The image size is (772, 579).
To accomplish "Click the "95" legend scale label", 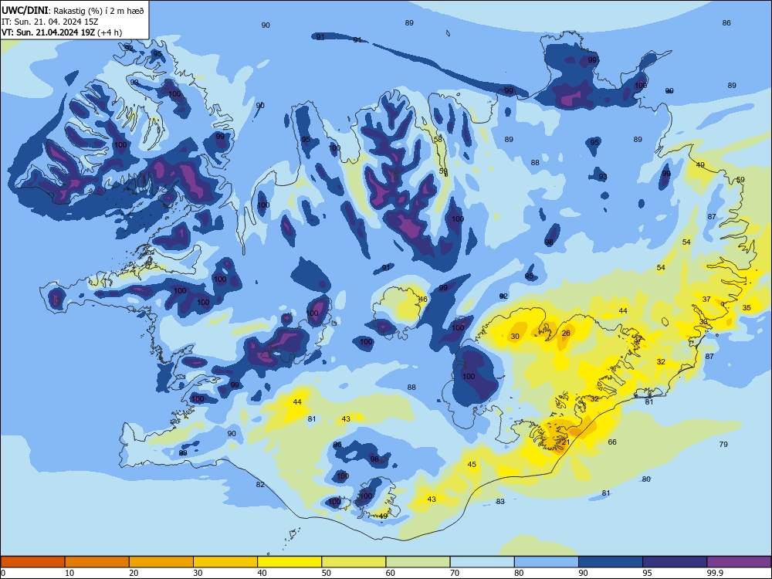I will point(647,573).
